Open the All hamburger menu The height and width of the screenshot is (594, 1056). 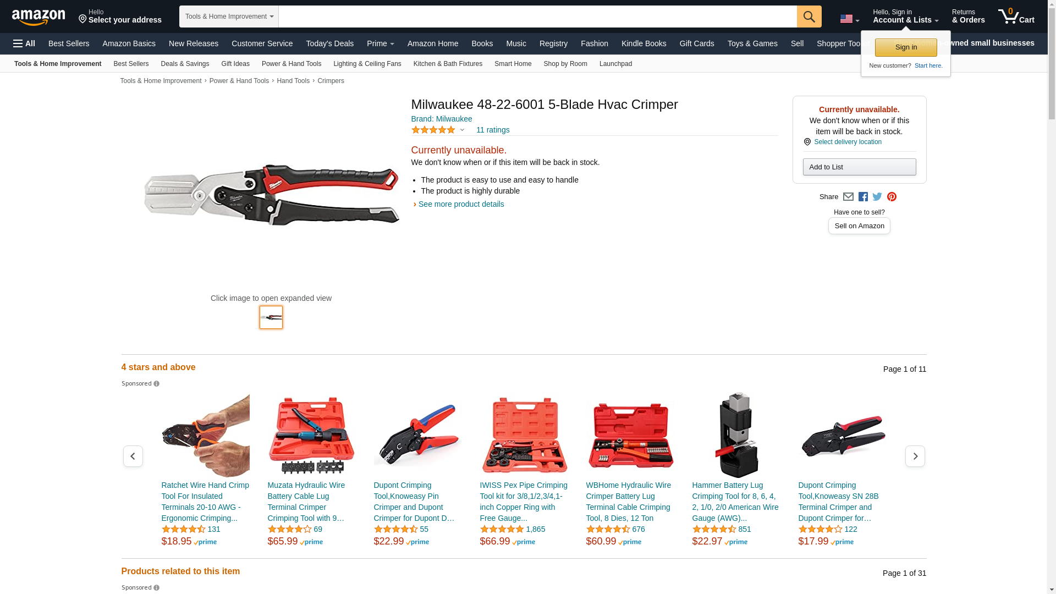point(24,43)
